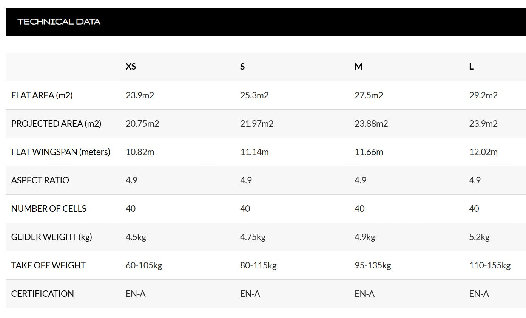Viewport: 526px width, 318px height.
Task: Select the 21.97m2 projected area value
Action: click(257, 124)
